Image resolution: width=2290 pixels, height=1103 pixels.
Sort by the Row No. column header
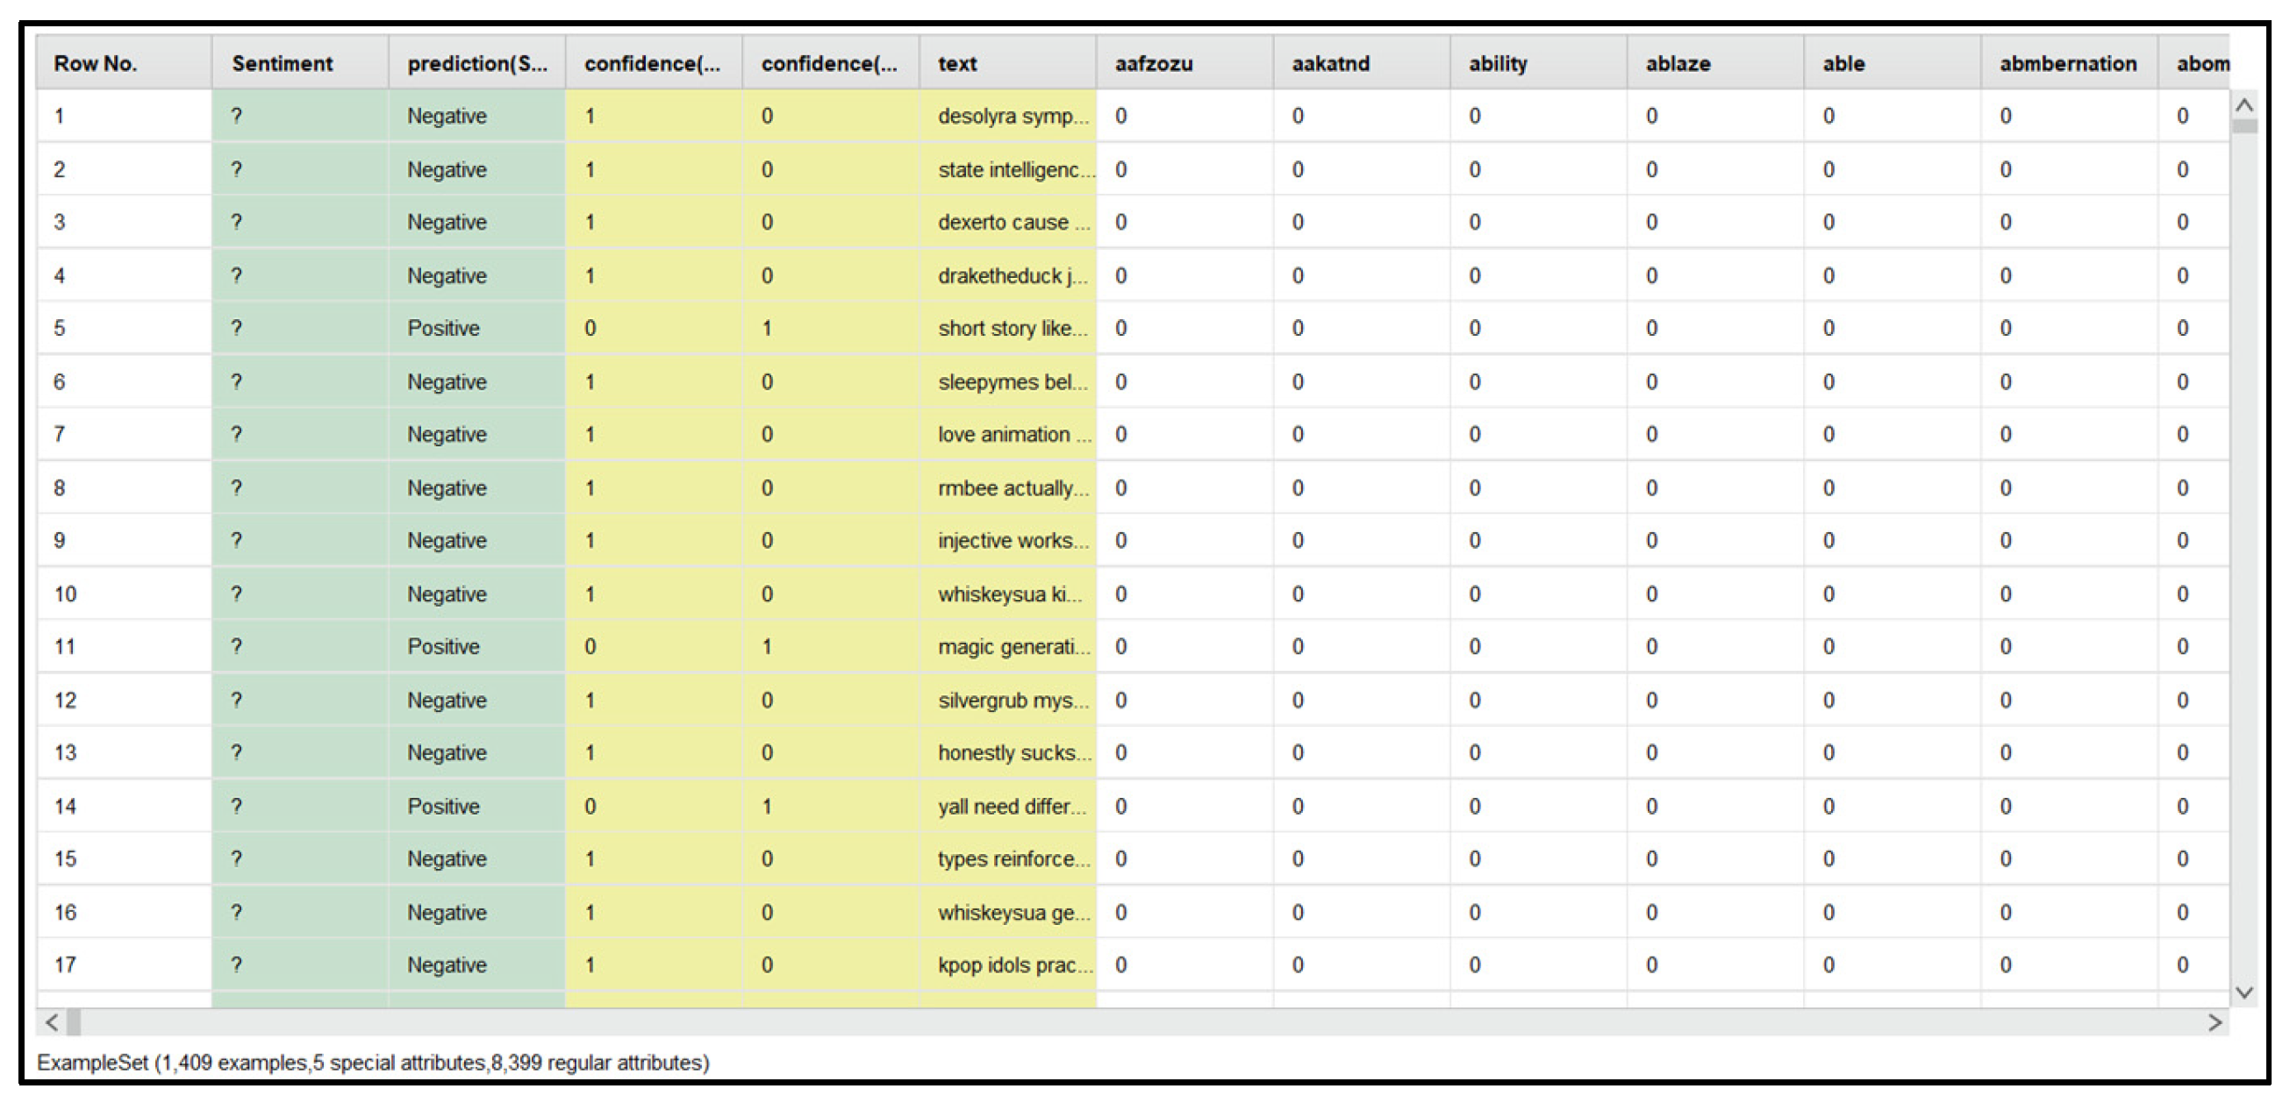[x=124, y=63]
